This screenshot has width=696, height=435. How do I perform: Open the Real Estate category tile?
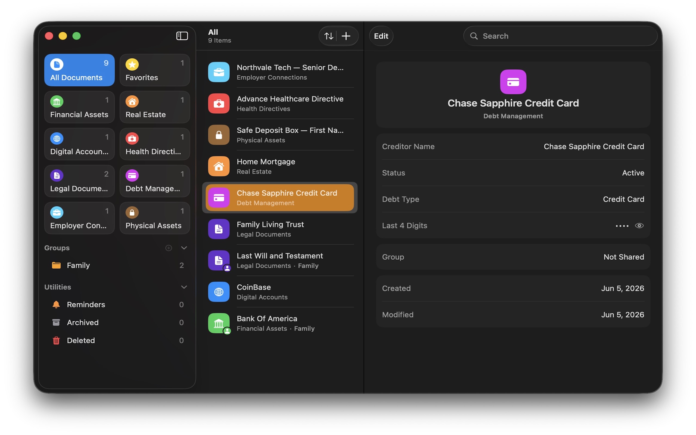pyautogui.click(x=155, y=107)
